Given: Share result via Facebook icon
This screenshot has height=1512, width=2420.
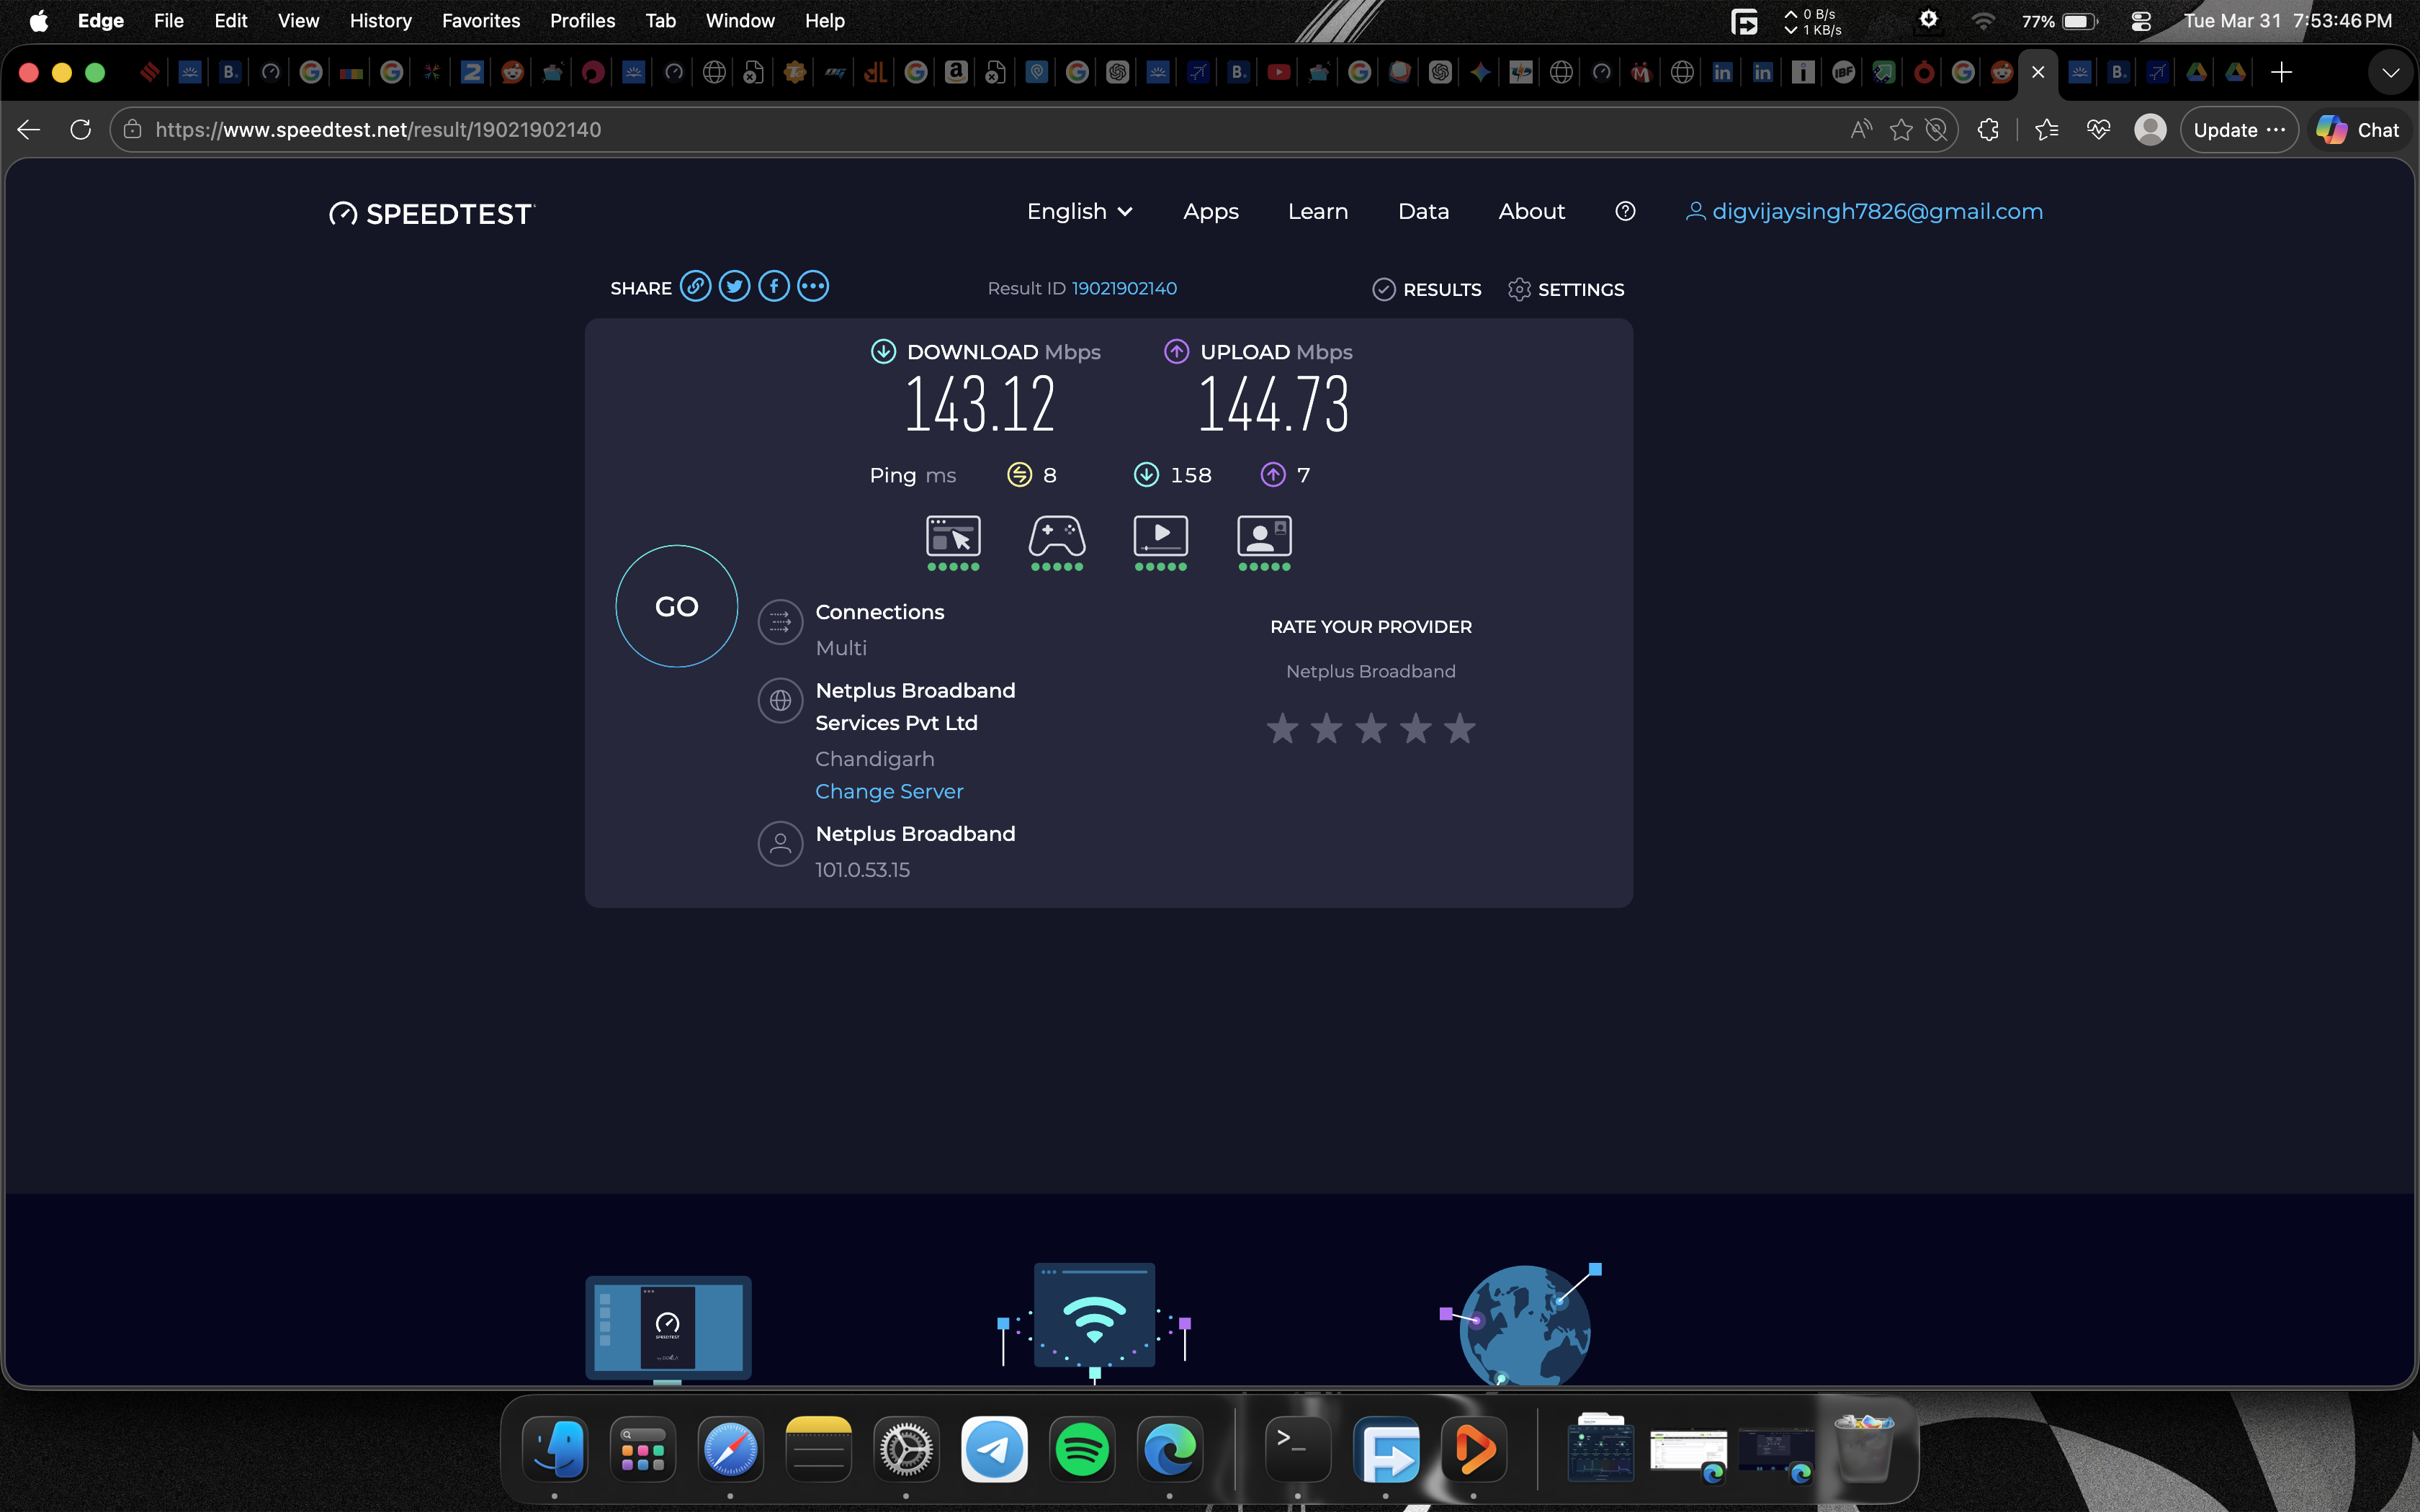Looking at the screenshot, I should point(773,287).
